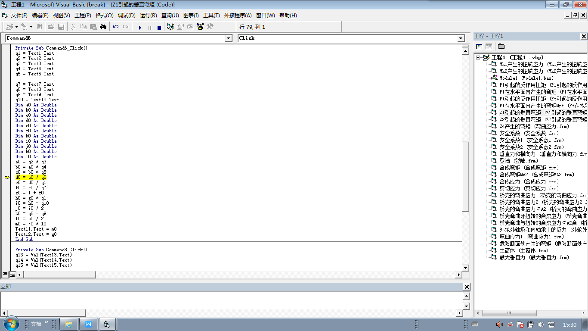Click the Copy toolbar icon
The image size is (588, 331).
point(83,27)
